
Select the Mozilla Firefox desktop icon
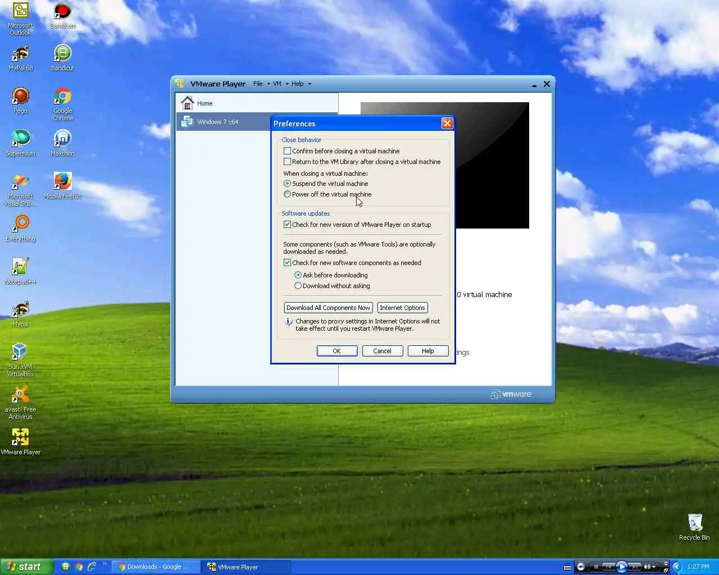click(x=62, y=186)
